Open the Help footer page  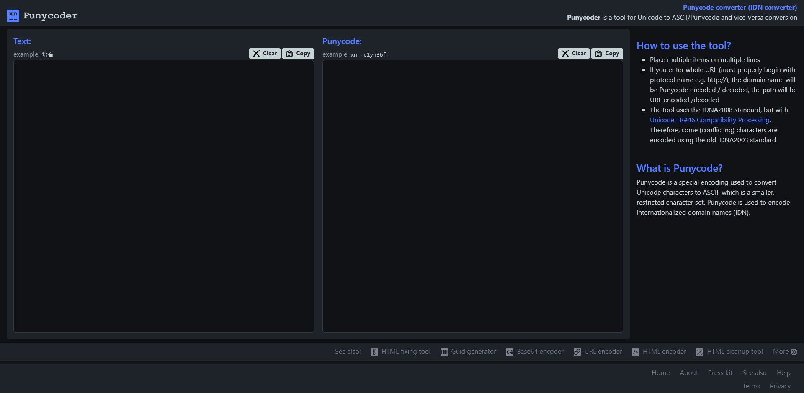tap(783, 372)
